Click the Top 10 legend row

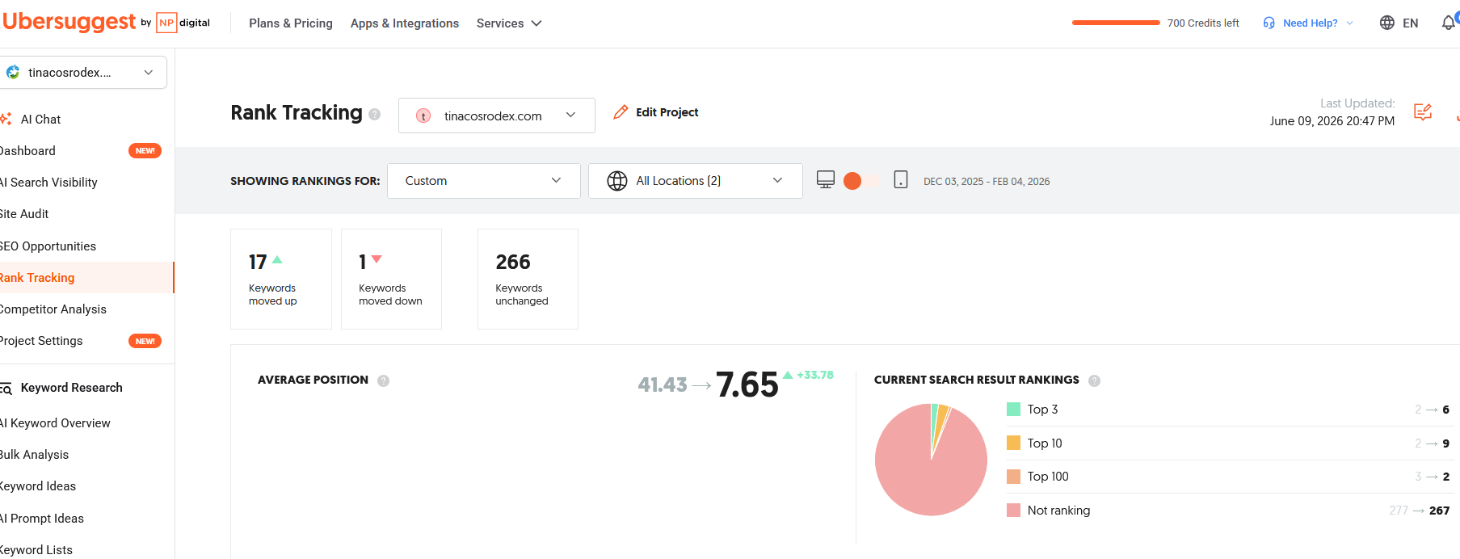point(1228,443)
